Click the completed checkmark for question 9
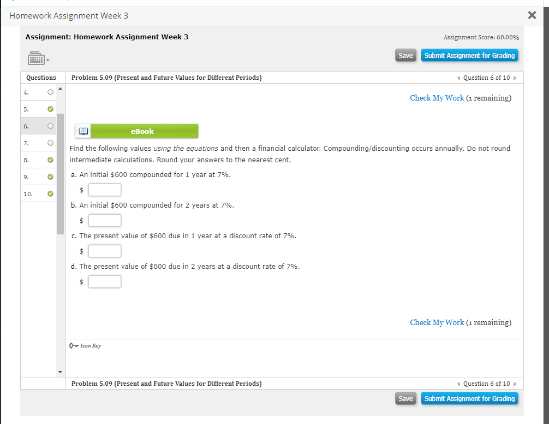This screenshot has width=549, height=424. (x=50, y=176)
